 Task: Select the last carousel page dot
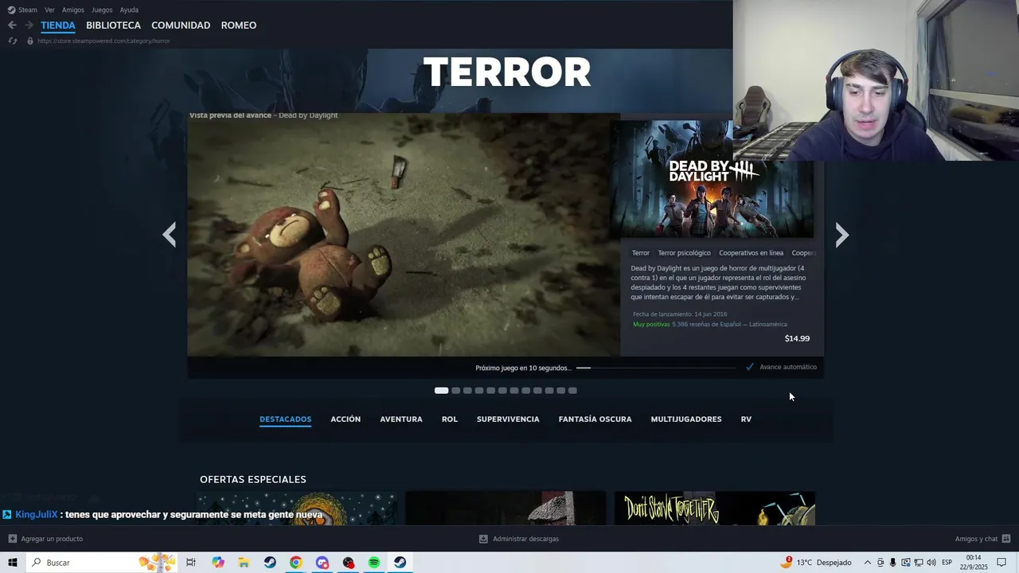click(x=572, y=391)
